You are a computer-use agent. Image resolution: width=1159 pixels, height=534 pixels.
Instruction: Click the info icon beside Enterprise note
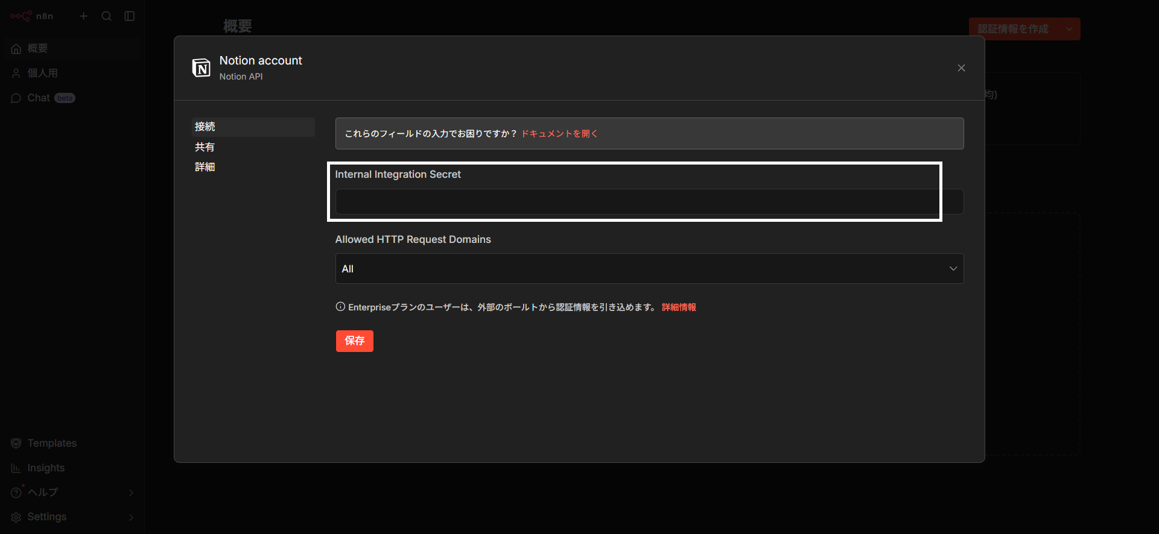[x=340, y=307]
